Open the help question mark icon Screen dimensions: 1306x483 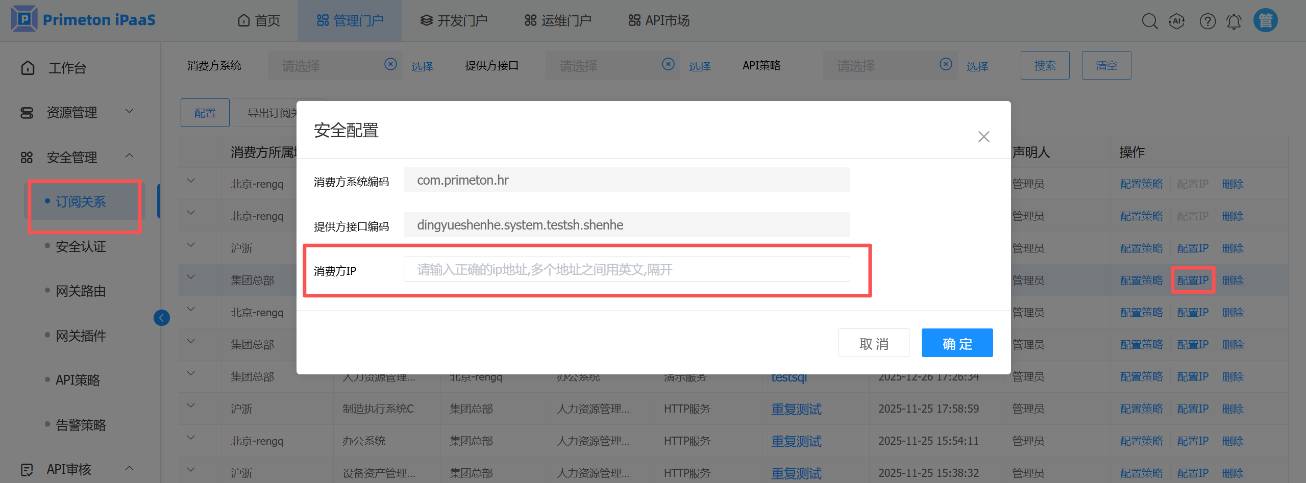pos(1207,21)
